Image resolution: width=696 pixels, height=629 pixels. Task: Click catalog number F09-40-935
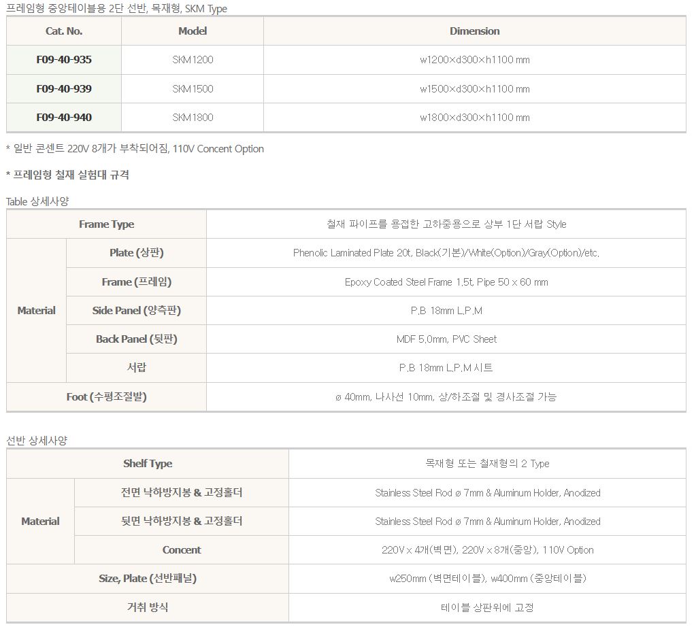[x=64, y=60]
